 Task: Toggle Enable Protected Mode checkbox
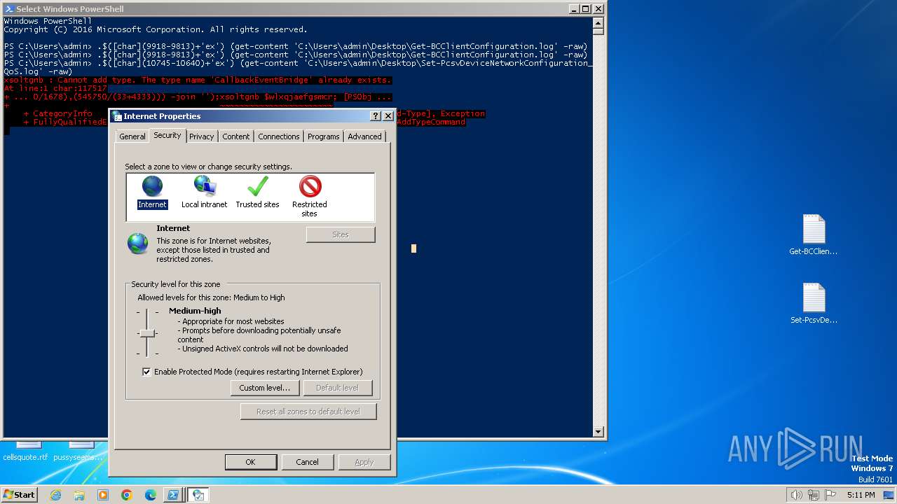point(146,372)
